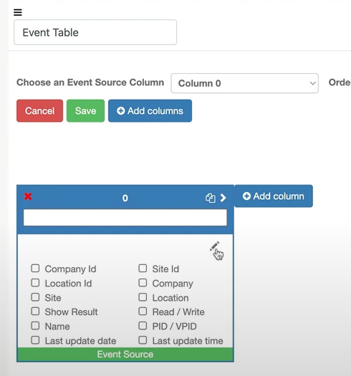The height and width of the screenshot is (376, 351).
Task: Open the Event Source Column dropdown
Action: pos(245,83)
